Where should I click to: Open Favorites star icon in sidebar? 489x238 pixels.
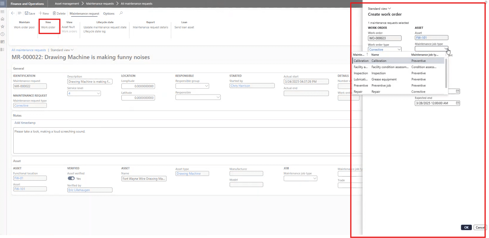click(3, 27)
